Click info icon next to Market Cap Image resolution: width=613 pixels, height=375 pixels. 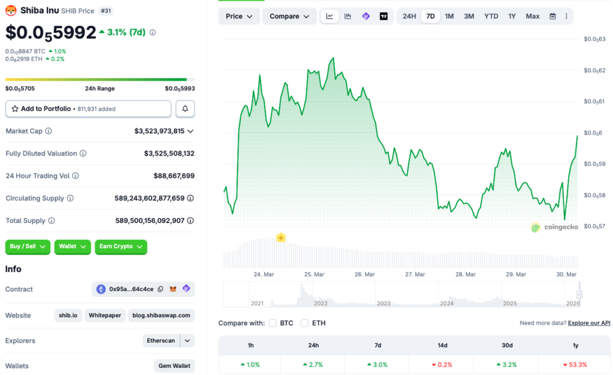click(x=48, y=131)
